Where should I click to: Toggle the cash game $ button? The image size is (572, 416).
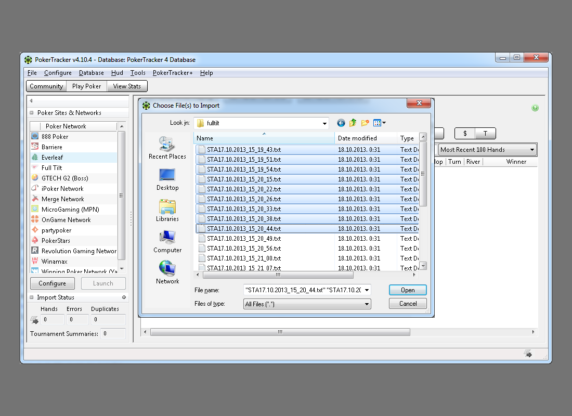click(x=465, y=134)
